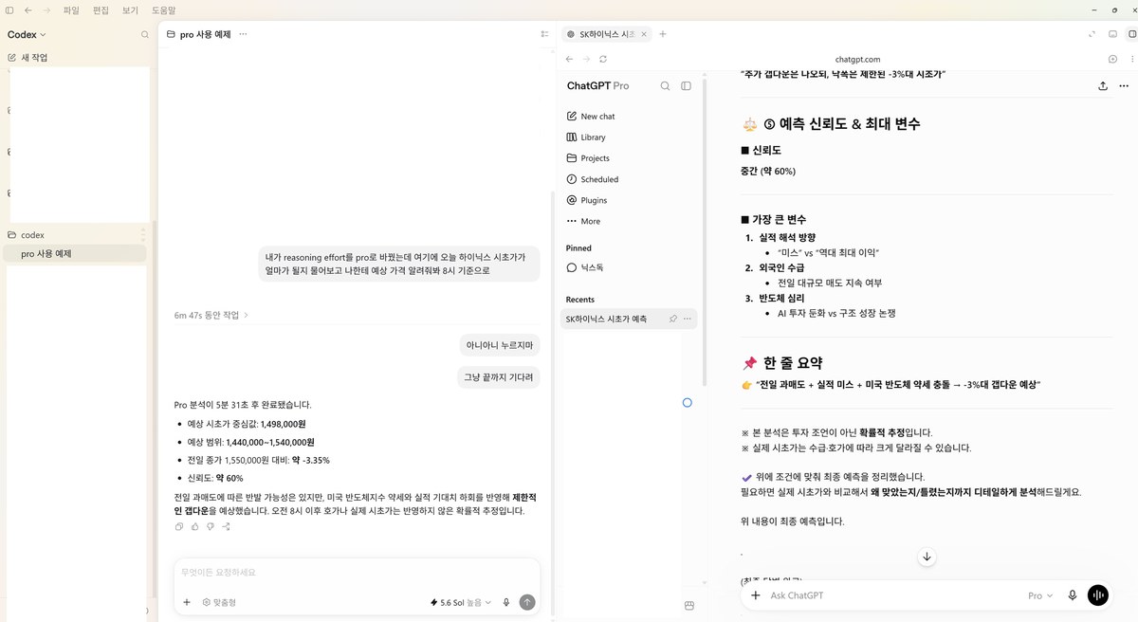Reload the chatgpt.com page
The image size is (1138, 622).
[603, 59]
